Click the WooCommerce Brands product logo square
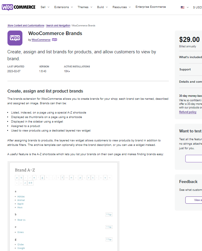 point(15,38)
